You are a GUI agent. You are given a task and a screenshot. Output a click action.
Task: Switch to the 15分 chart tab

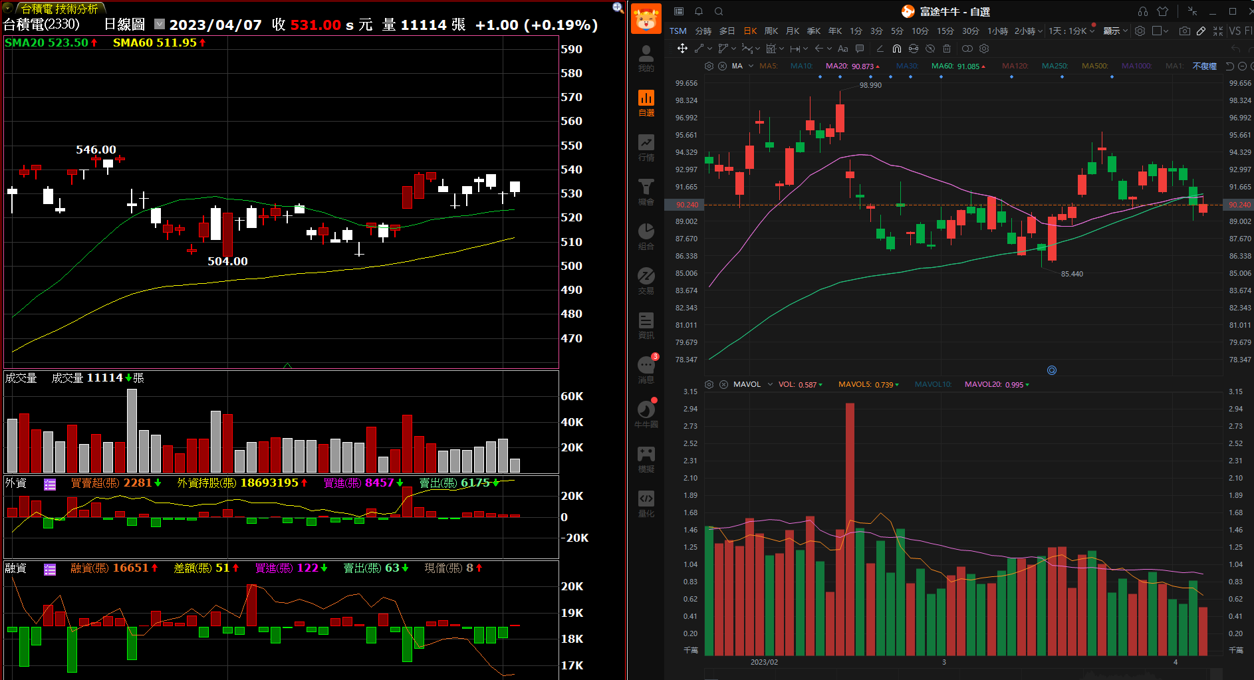pyautogui.click(x=945, y=31)
